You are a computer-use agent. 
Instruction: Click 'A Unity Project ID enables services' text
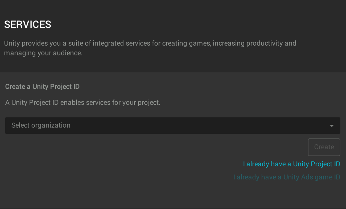coord(83,102)
